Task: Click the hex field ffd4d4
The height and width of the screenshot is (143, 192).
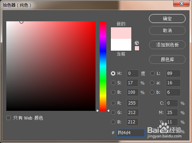Action: (131, 133)
